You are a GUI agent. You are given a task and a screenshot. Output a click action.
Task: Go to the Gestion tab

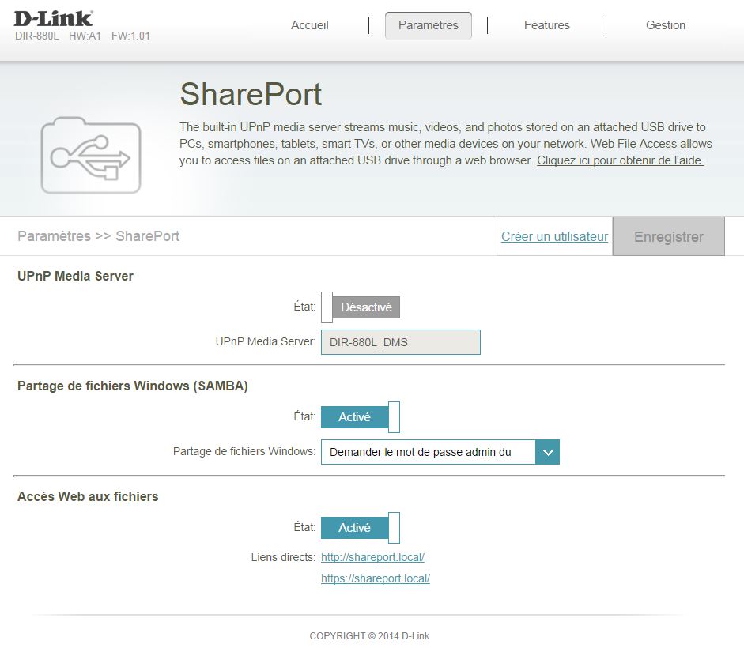coord(665,25)
